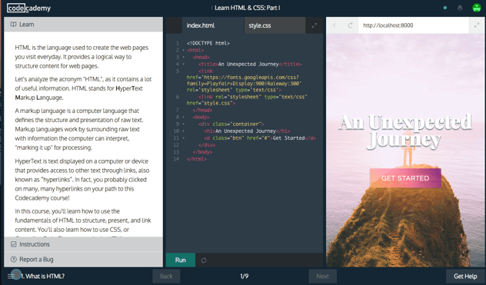Collapse the fold arrow on line 4
The image size is (486, 285).
(184, 64)
